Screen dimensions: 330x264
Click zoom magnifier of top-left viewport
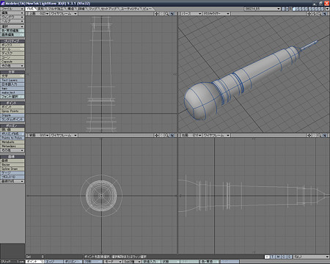[x=166, y=14]
